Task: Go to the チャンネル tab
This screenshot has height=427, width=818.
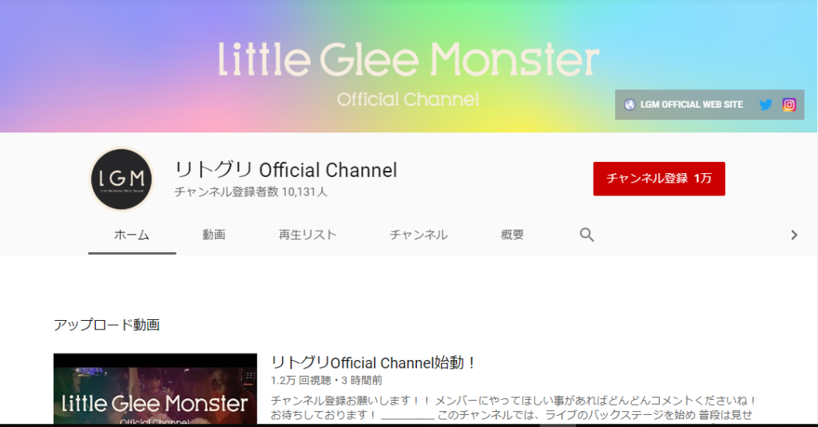Action: (419, 235)
